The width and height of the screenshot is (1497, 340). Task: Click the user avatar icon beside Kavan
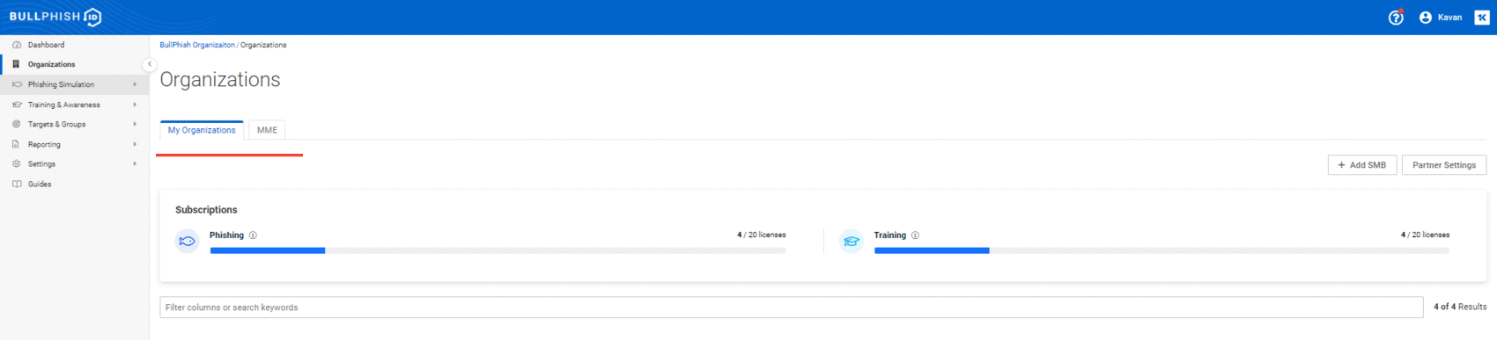coord(1426,18)
